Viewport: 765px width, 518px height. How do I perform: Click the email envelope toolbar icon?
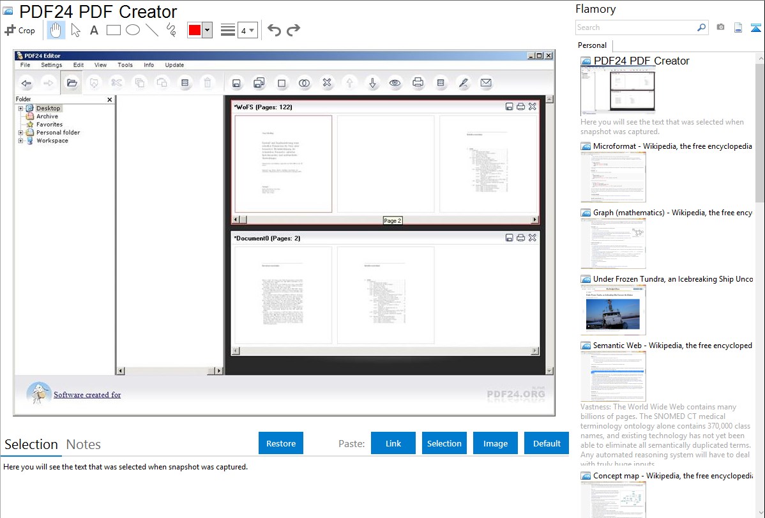tap(486, 83)
